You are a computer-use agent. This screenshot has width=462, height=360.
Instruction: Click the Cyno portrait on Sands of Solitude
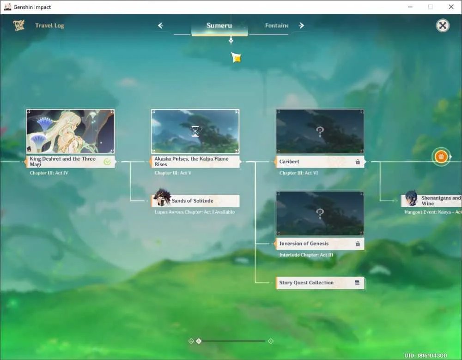click(162, 198)
